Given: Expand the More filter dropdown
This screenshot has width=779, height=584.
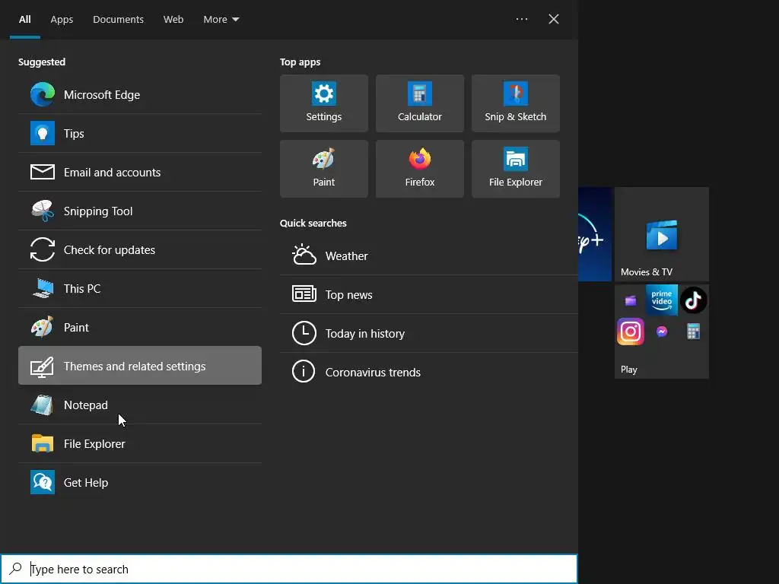Looking at the screenshot, I should coord(221,19).
